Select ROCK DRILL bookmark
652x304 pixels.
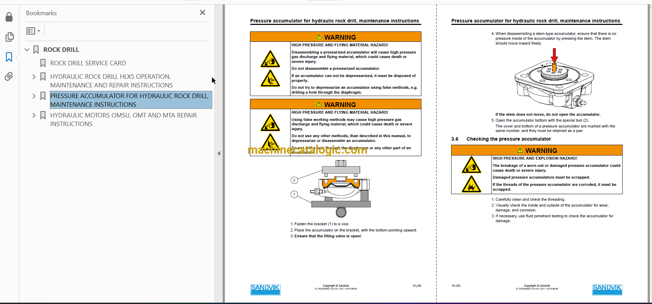pyautogui.click(x=61, y=50)
